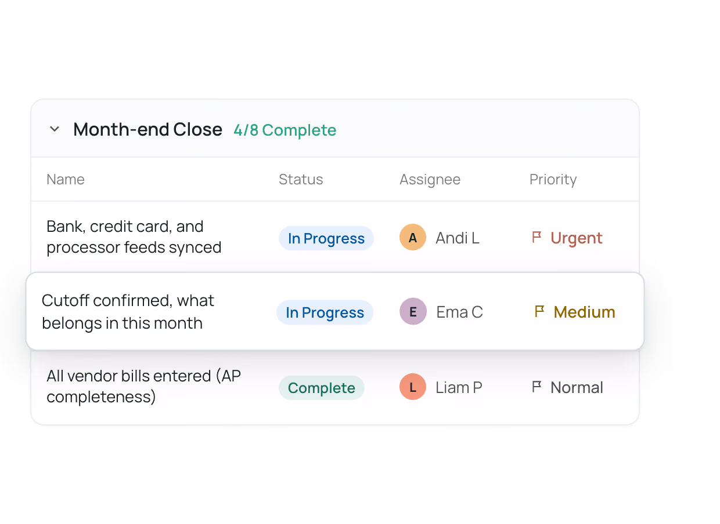The width and height of the screenshot is (720, 524).
Task: Sort by the Name column header
Action: click(66, 180)
